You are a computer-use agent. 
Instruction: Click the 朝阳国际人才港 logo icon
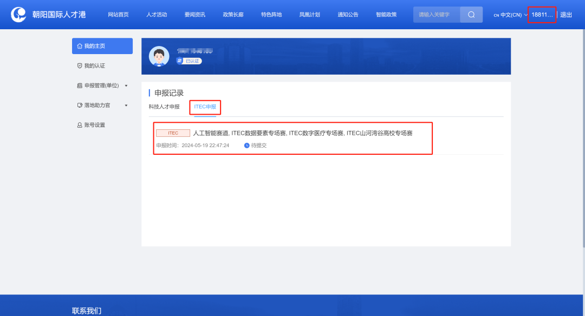coord(19,15)
